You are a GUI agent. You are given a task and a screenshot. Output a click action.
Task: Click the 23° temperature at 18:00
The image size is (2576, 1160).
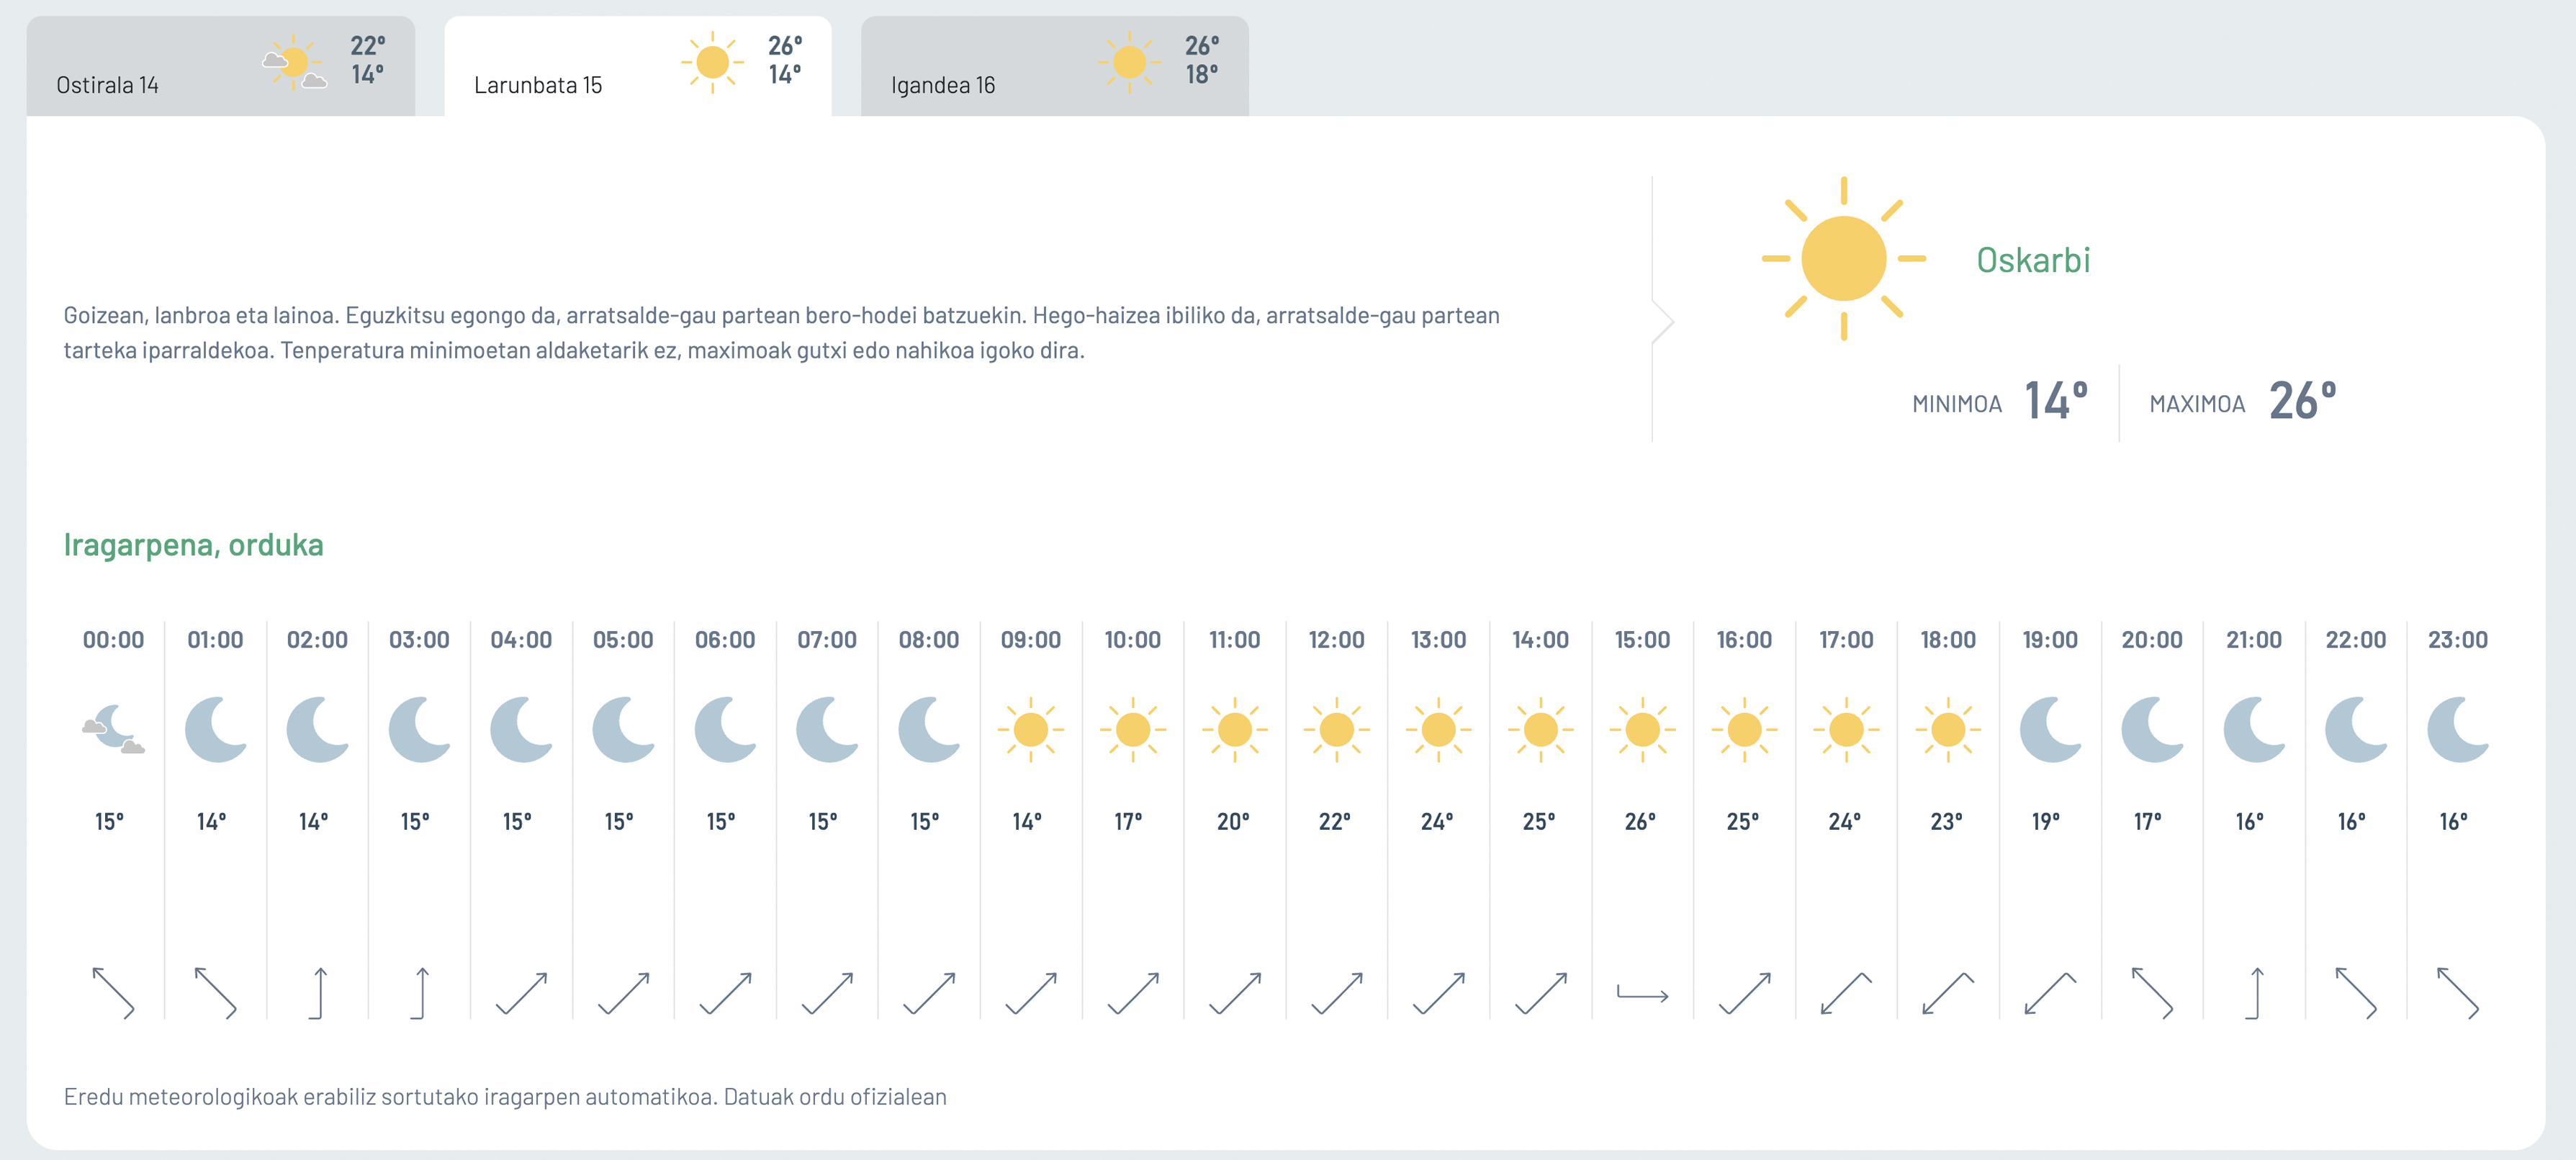pyautogui.click(x=1946, y=821)
